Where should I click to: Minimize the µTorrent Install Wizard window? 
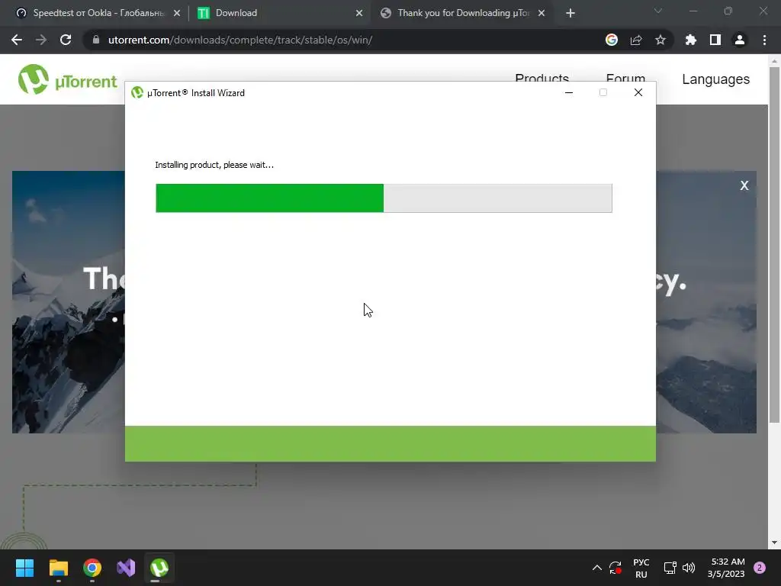(x=569, y=92)
